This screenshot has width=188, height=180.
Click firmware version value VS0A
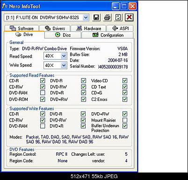pos(123,49)
